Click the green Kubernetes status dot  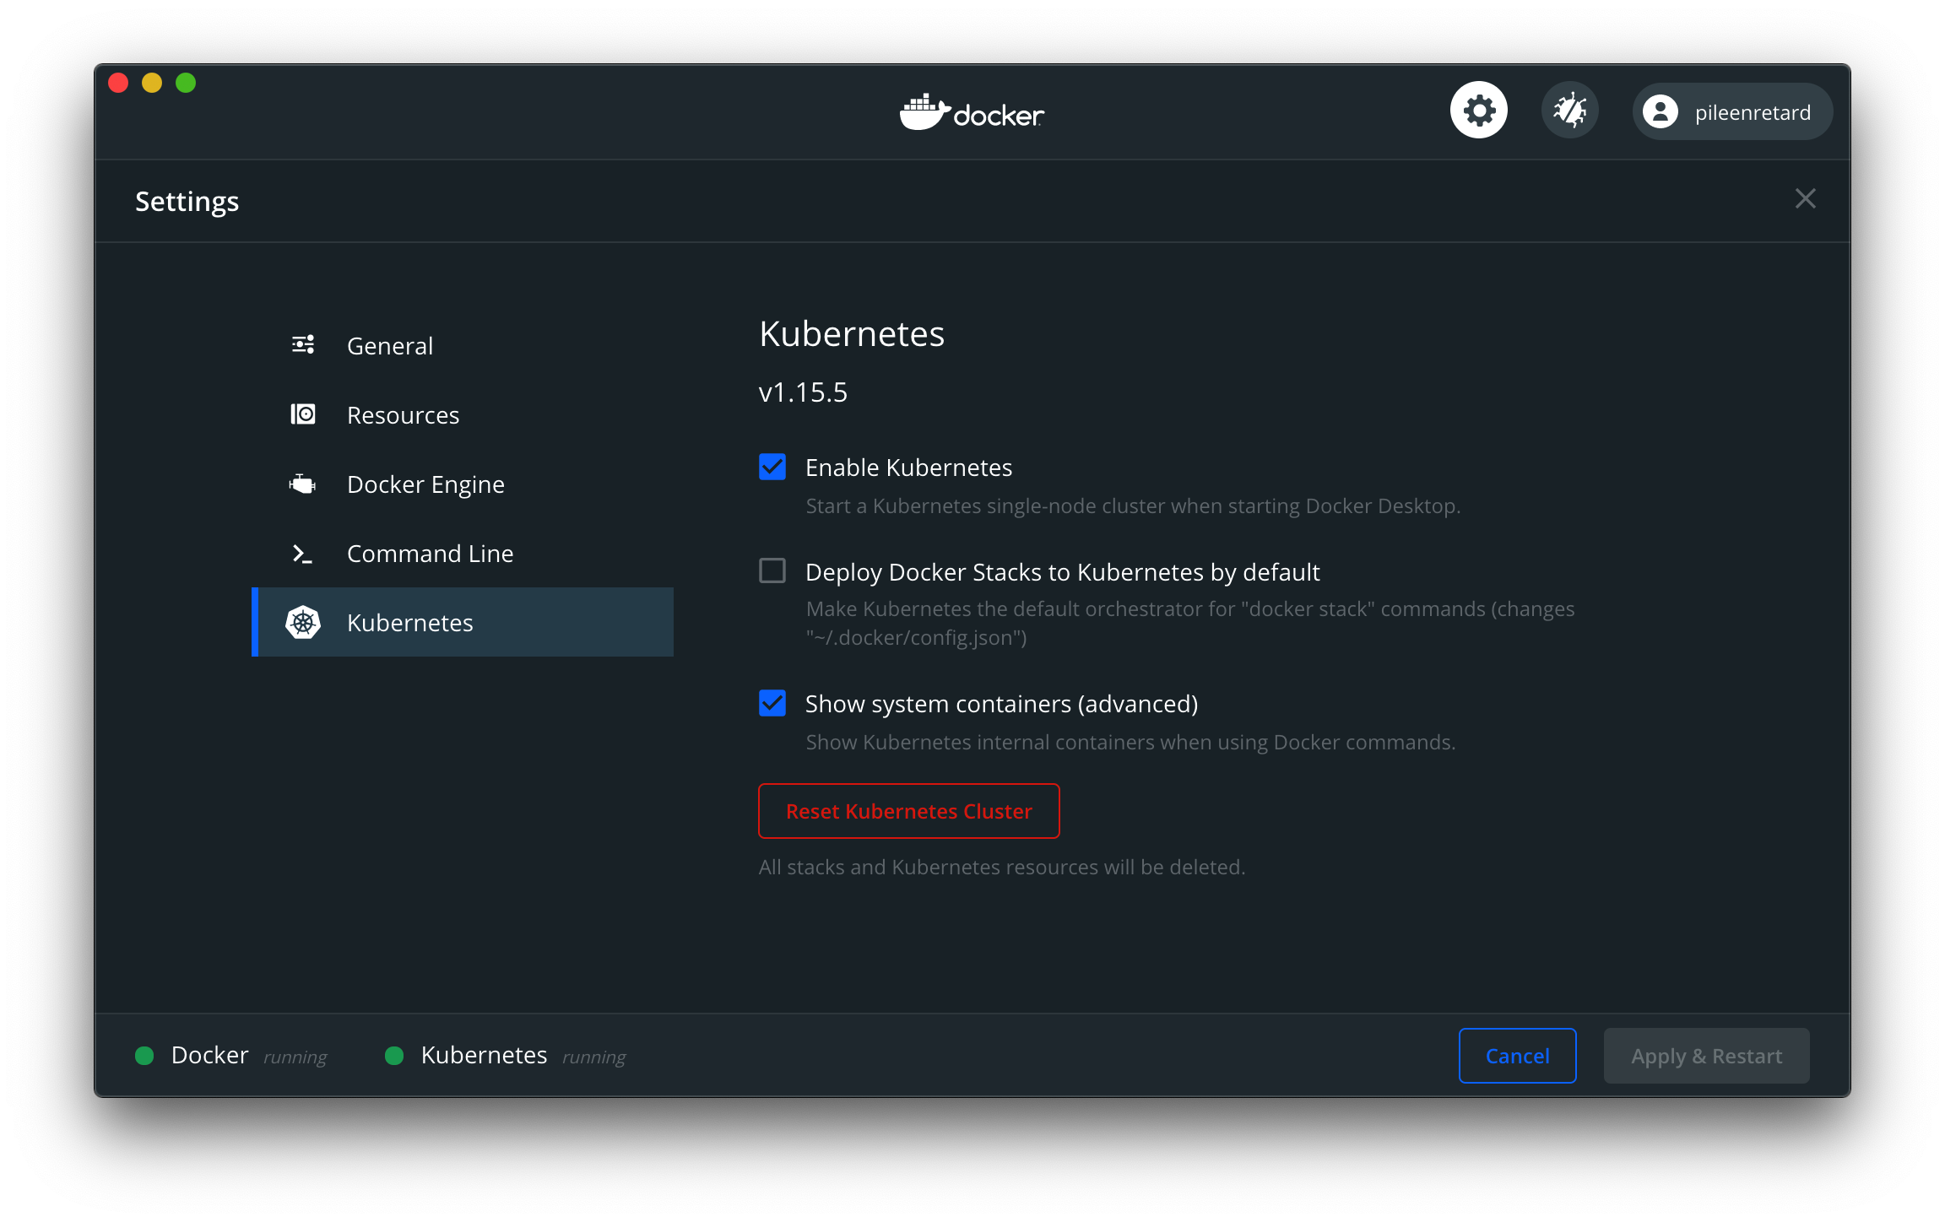point(394,1055)
